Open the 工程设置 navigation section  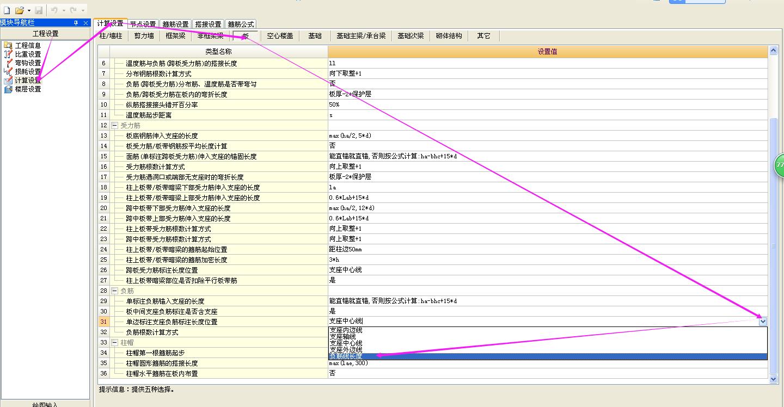45,34
